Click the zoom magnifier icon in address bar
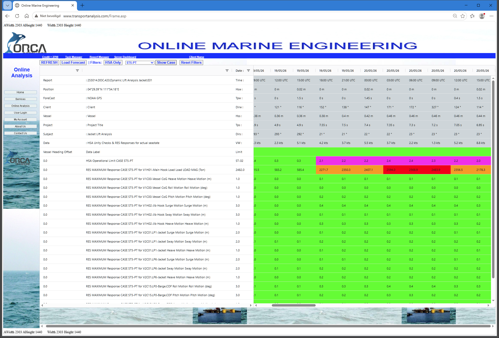Screen dimensions: 499x338 [455, 16]
